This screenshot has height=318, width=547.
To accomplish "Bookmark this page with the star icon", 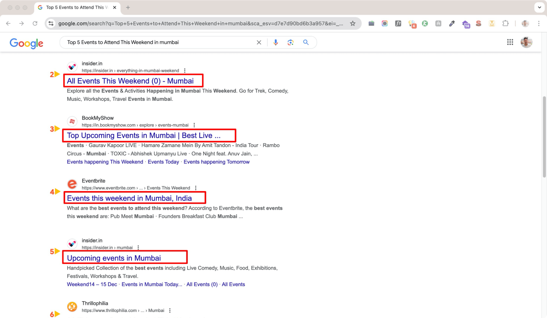I will [x=353, y=24].
